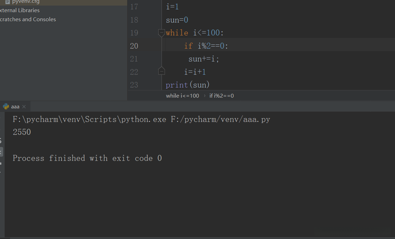Click line number 23 in the gutter
Screen dimensions: 395x239
(x=134, y=85)
